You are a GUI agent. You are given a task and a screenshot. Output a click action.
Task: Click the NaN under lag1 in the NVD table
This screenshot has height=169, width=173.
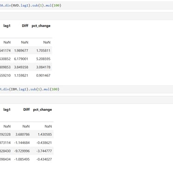[x=7, y=42]
